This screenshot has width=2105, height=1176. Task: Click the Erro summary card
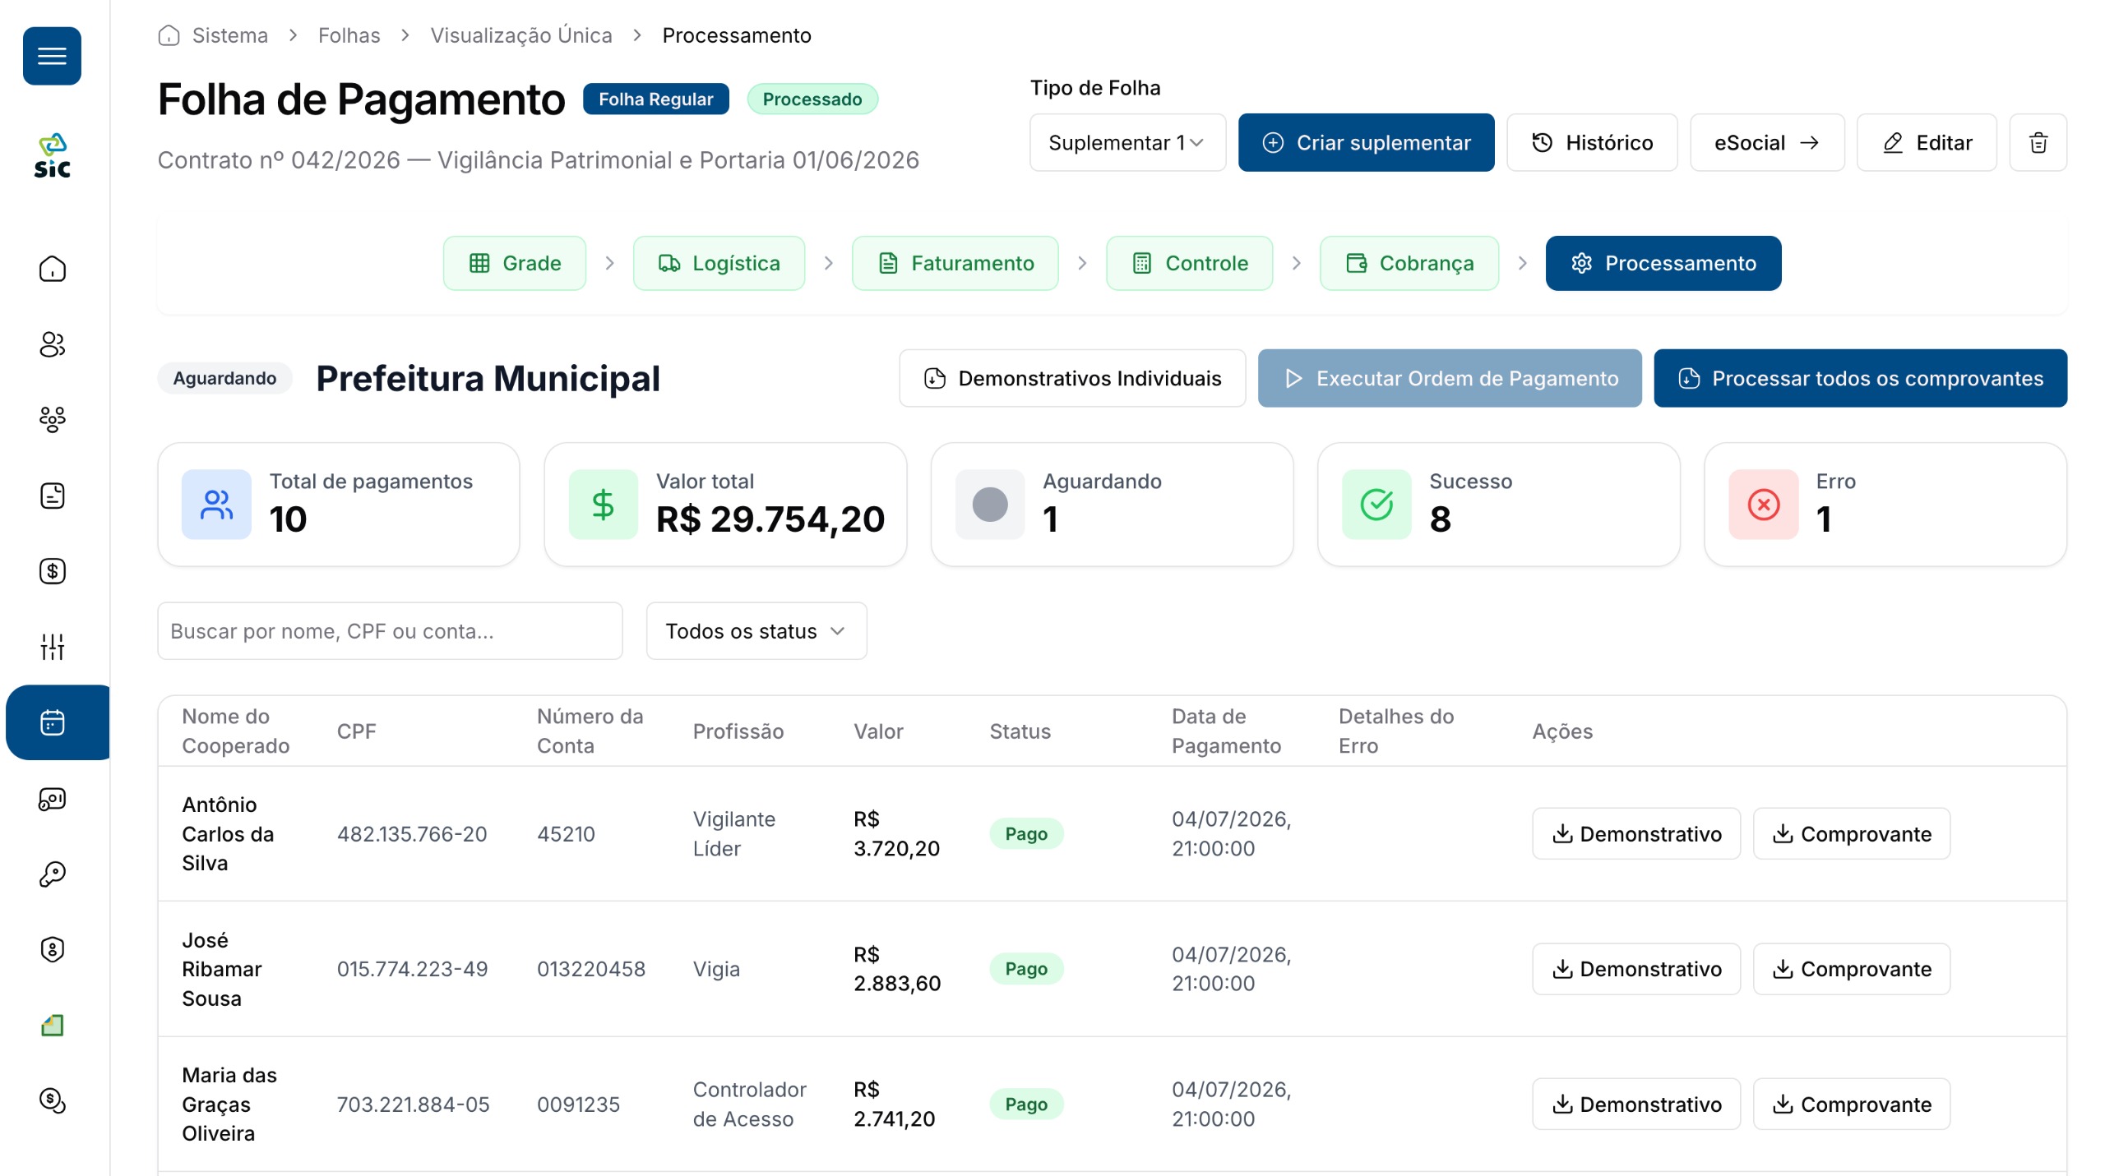[x=1885, y=505]
